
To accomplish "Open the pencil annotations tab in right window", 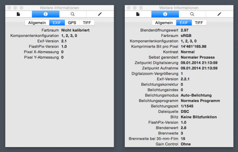I will pyautogui.click(x=220, y=14).
